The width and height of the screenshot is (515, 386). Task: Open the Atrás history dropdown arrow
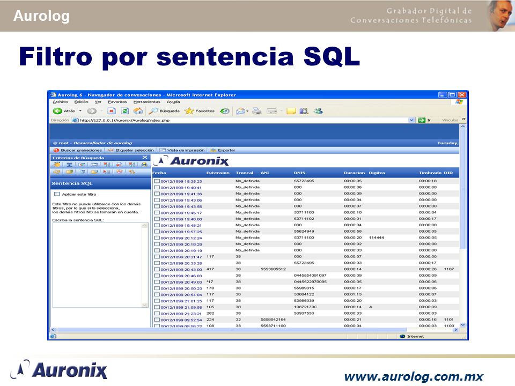(x=80, y=111)
